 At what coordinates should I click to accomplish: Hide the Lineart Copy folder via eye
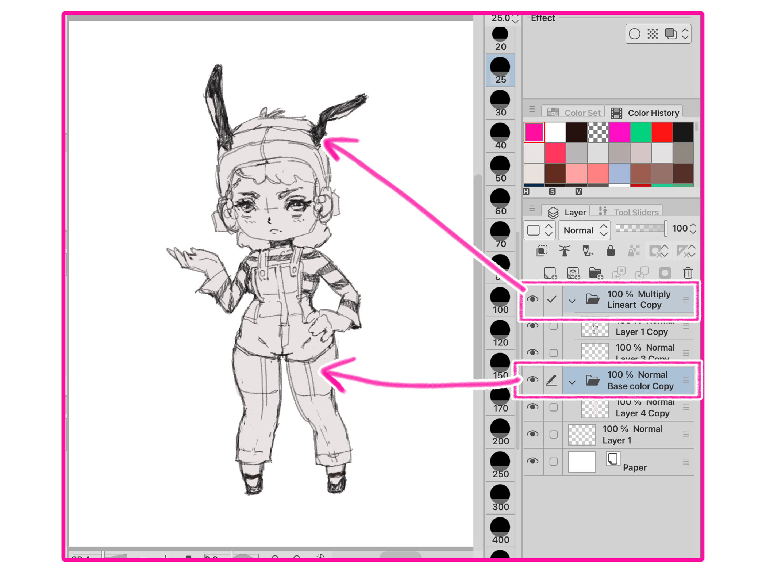pos(532,299)
